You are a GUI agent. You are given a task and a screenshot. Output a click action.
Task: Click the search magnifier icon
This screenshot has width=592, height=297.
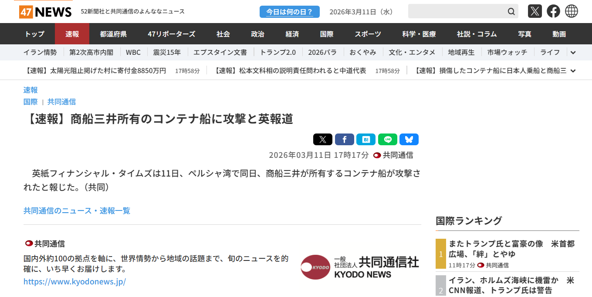[x=511, y=11]
